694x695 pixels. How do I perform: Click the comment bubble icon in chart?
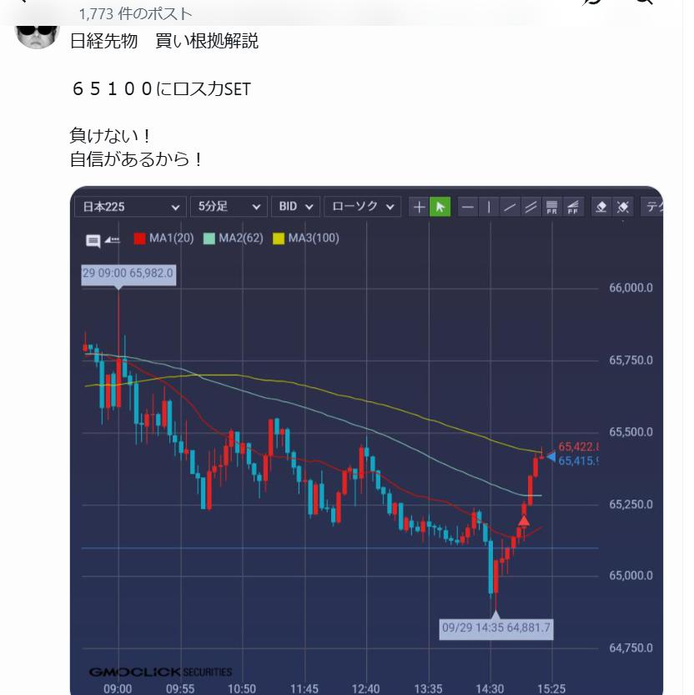(x=93, y=241)
